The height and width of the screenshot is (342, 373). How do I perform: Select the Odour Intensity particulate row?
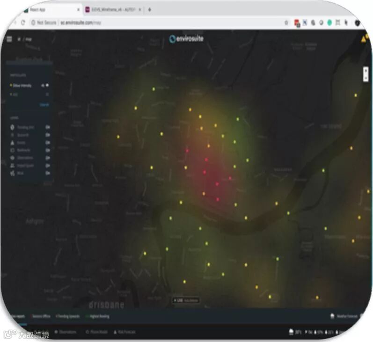pos(29,85)
